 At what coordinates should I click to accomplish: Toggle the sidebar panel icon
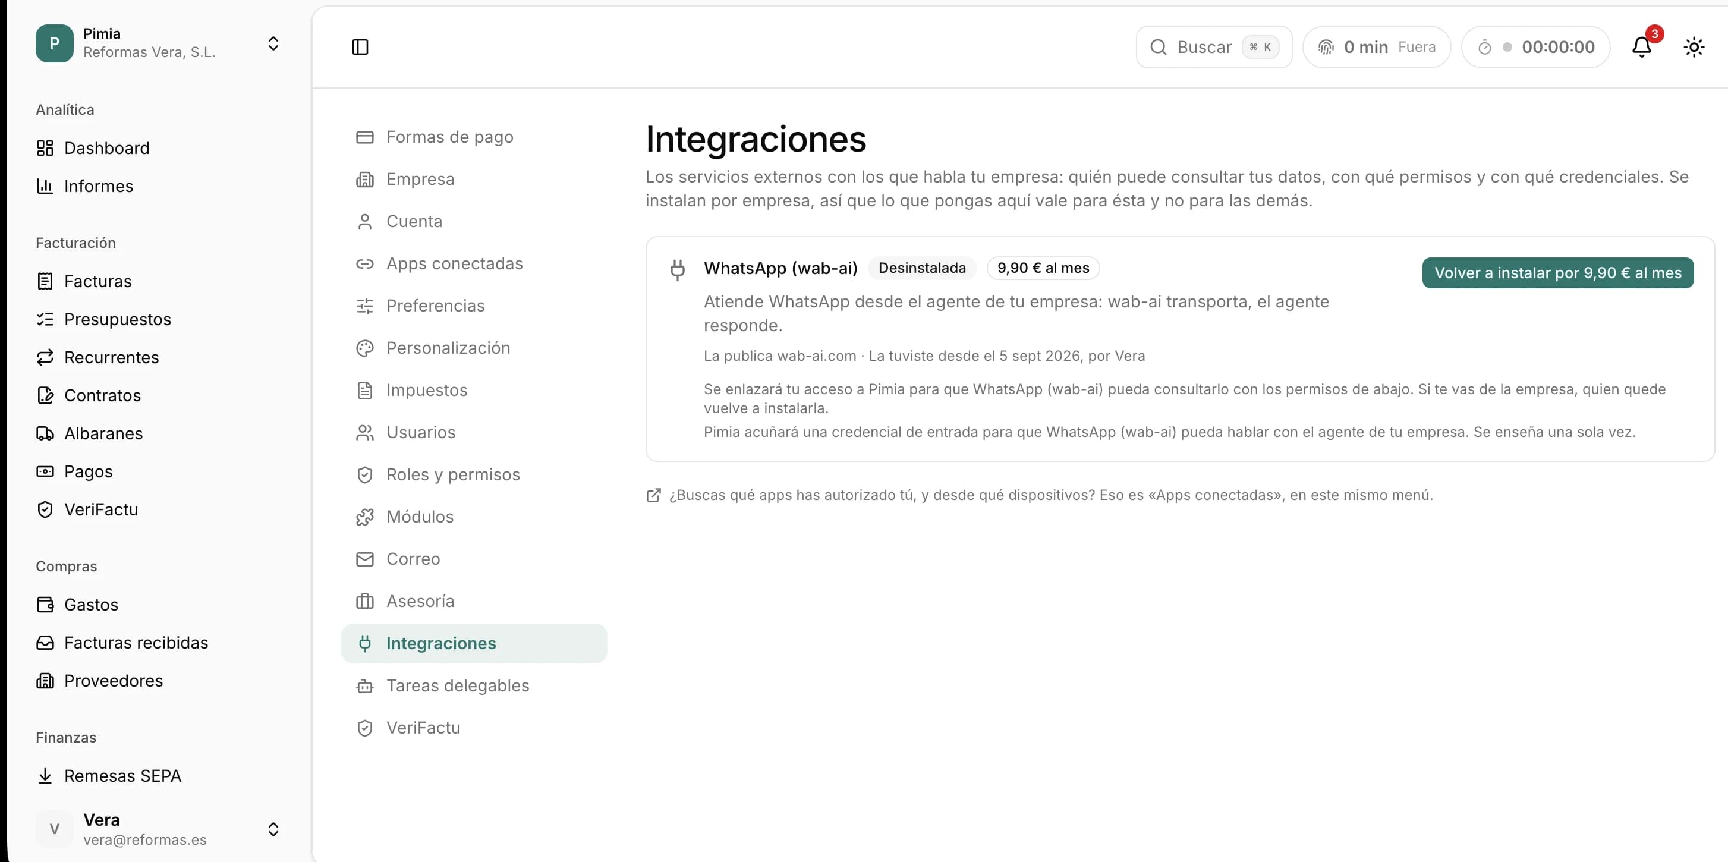tap(360, 47)
